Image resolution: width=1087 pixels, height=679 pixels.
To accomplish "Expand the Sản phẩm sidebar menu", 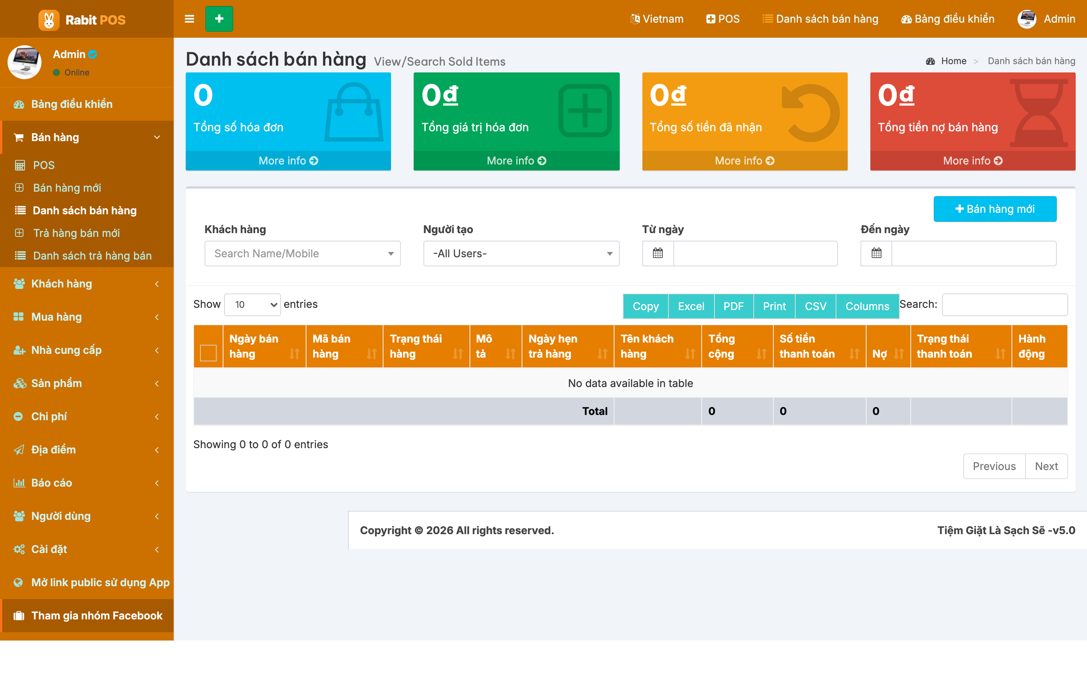I will (87, 383).
